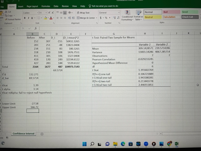The image size is (201, 151).
Task: Open Windows Start button on taskbar
Action: [84, 144]
